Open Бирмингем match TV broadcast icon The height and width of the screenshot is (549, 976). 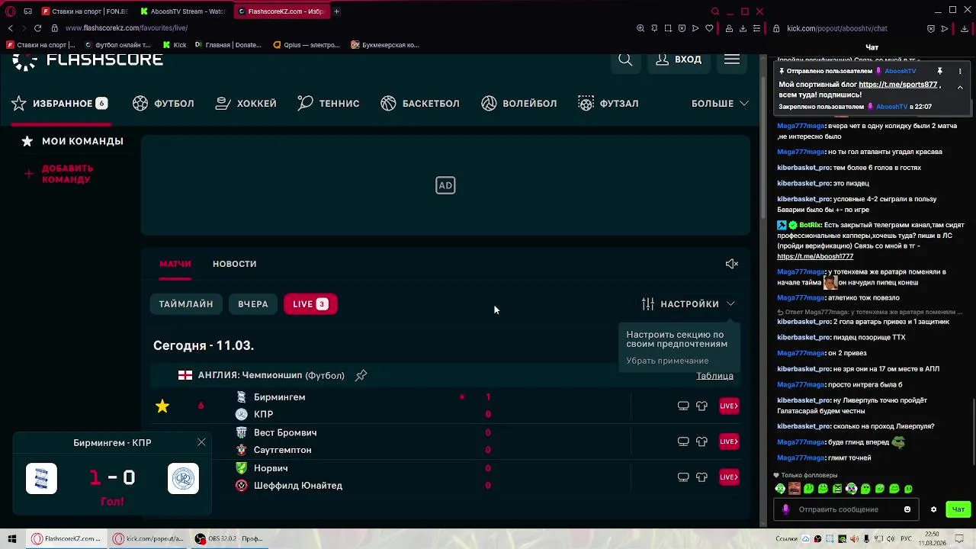click(683, 406)
